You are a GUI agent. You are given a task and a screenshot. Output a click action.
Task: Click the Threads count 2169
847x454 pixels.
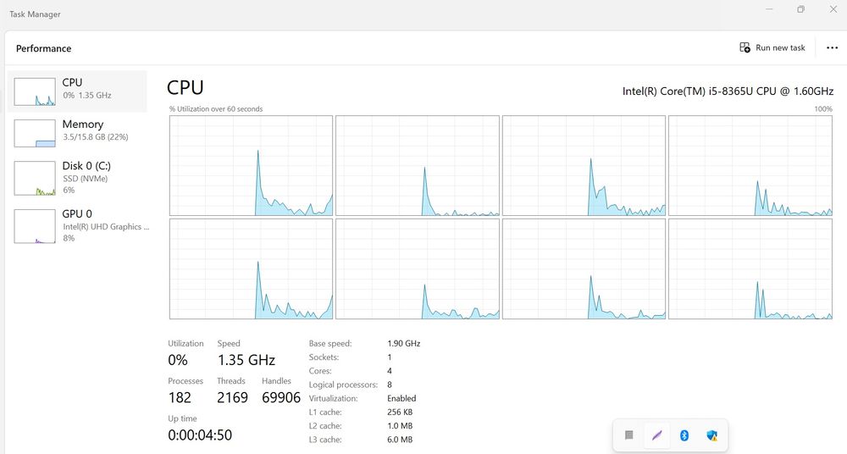(232, 398)
